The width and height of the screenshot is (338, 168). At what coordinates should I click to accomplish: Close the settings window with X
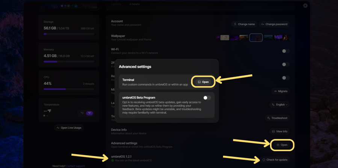click(305, 6)
